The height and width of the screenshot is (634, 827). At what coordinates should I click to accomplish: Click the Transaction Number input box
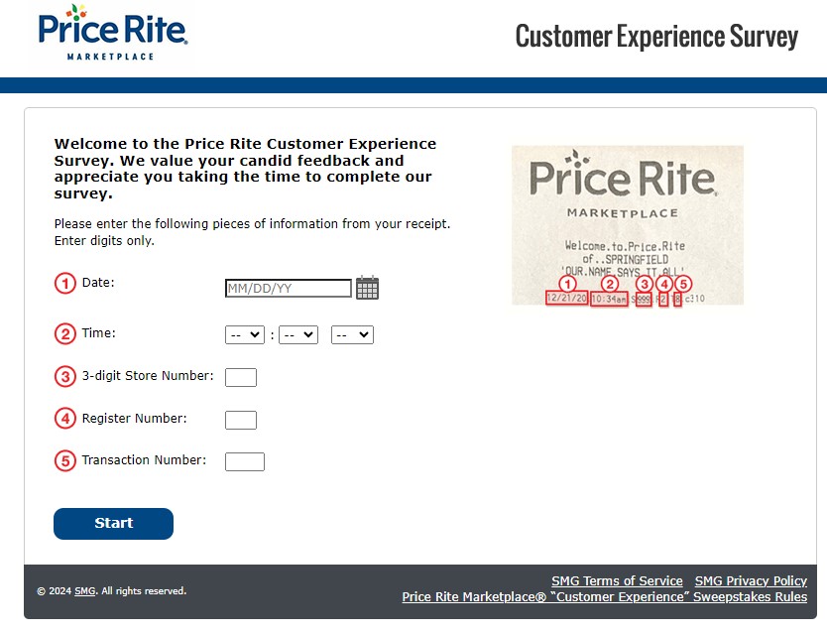pos(245,462)
